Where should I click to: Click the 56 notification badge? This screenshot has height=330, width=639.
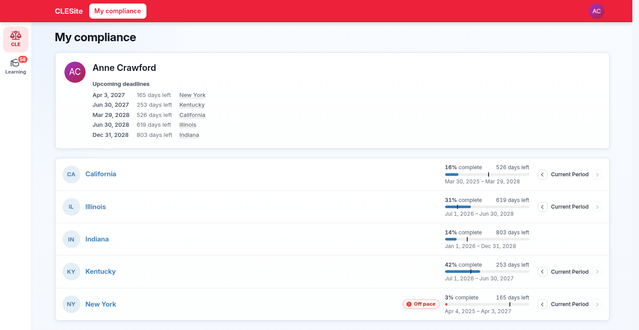coord(23,59)
